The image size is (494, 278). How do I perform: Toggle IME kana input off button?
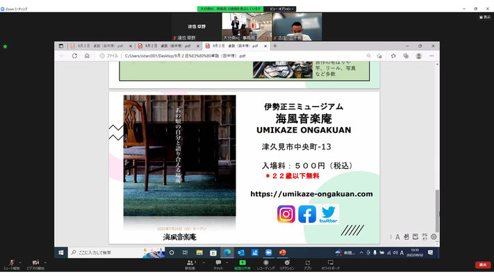click(425, 237)
